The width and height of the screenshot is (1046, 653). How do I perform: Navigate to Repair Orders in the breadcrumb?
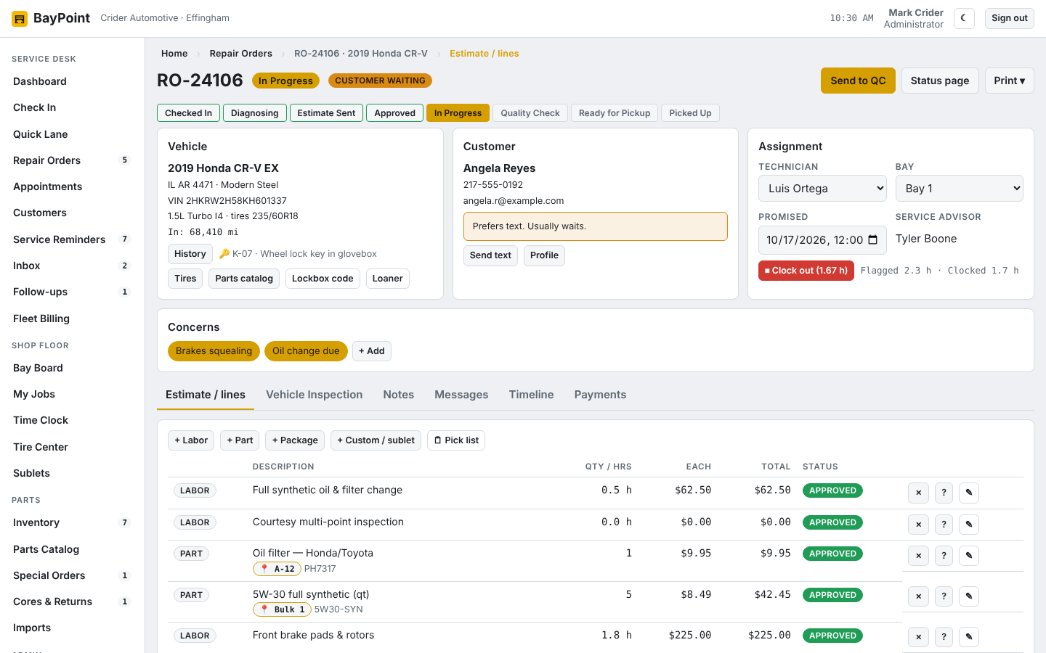coord(241,54)
